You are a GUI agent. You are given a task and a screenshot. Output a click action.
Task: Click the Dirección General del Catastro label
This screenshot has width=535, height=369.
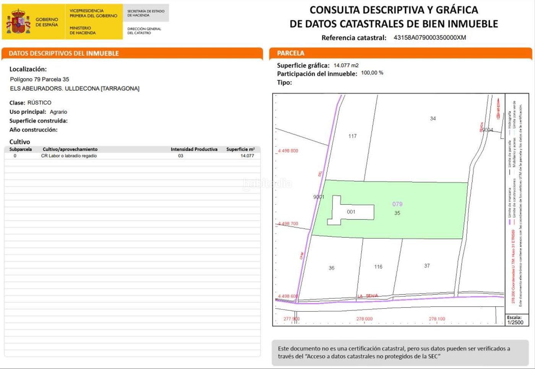pos(144,31)
